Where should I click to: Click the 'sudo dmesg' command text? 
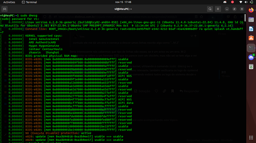click(29, 16)
